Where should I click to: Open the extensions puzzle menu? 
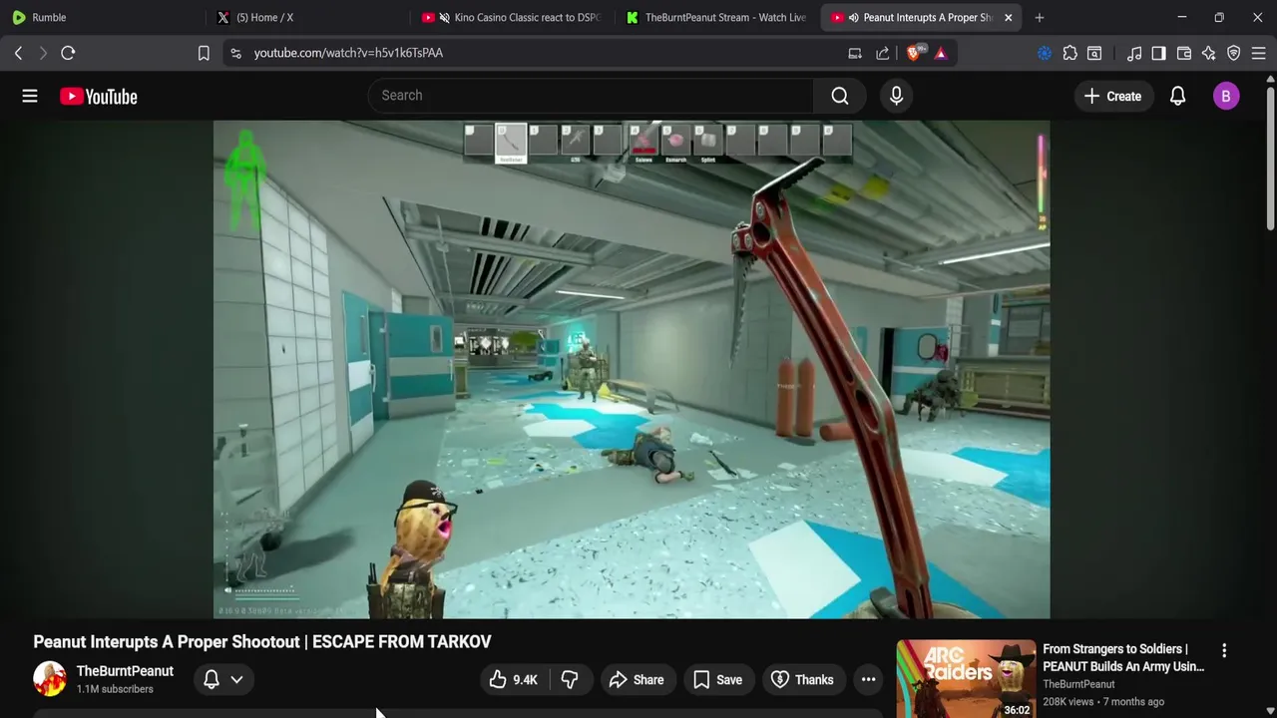pyautogui.click(x=1069, y=53)
